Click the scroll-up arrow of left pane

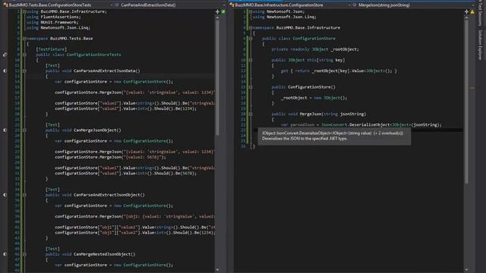coord(217,17)
